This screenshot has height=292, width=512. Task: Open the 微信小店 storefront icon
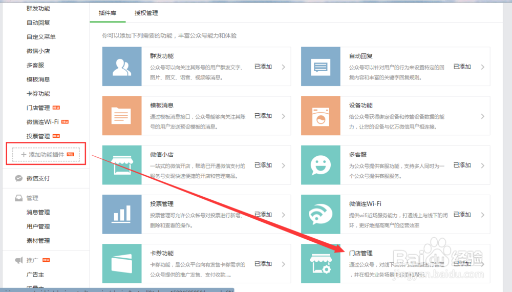click(x=122, y=165)
